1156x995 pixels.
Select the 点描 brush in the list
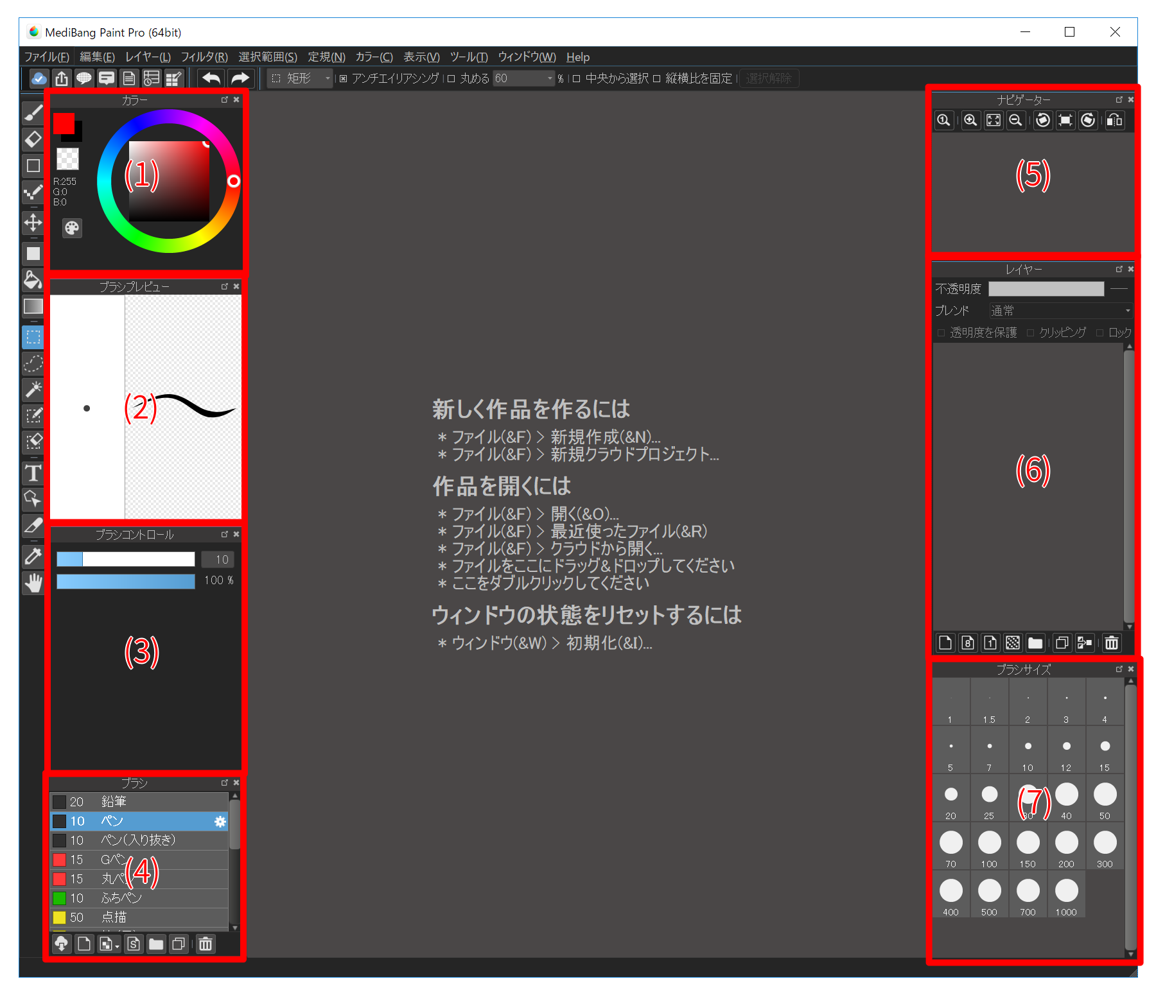[x=139, y=917]
